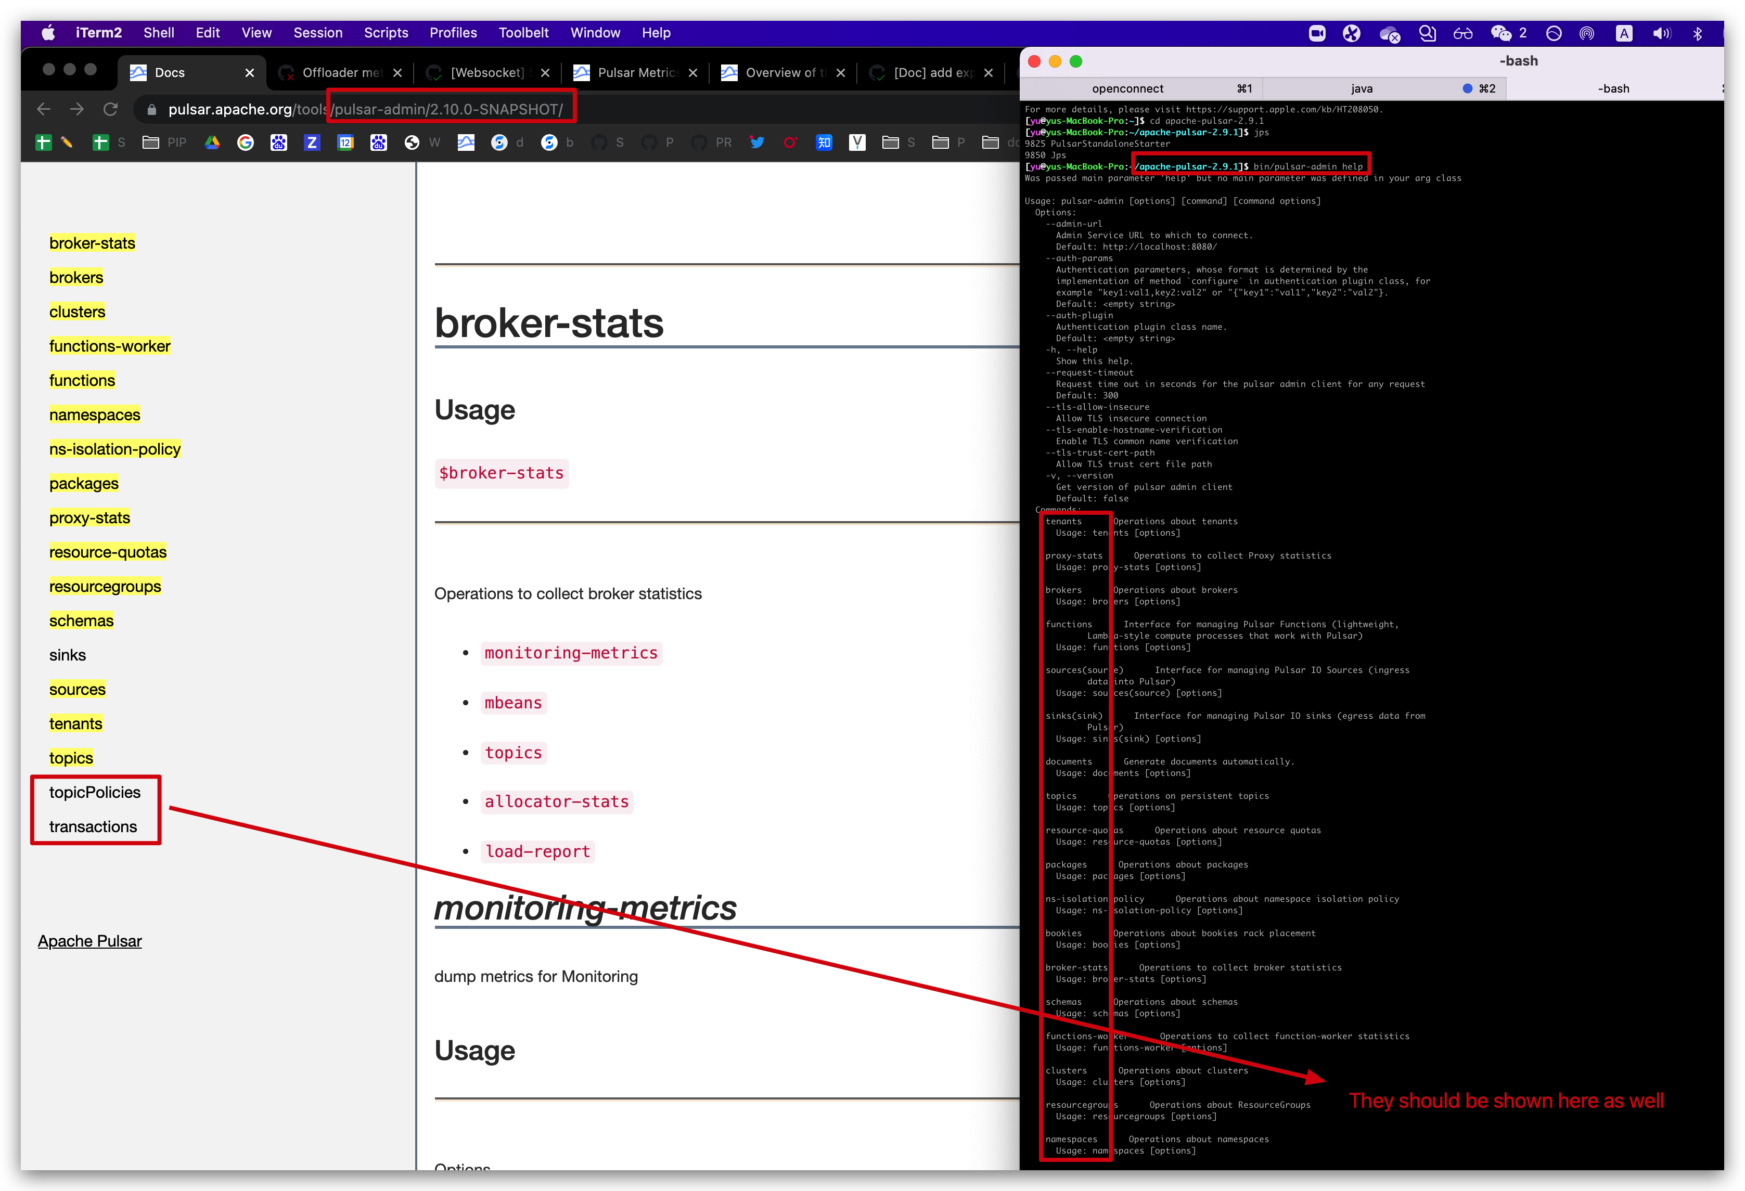Image resolution: width=1745 pixels, height=1191 pixels.
Task: Open the Session menu
Action: coord(317,33)
